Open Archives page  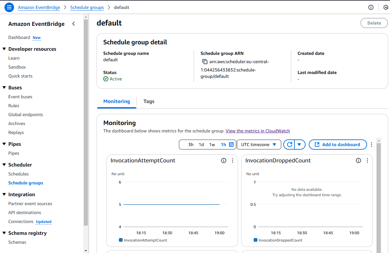[17, 123]
